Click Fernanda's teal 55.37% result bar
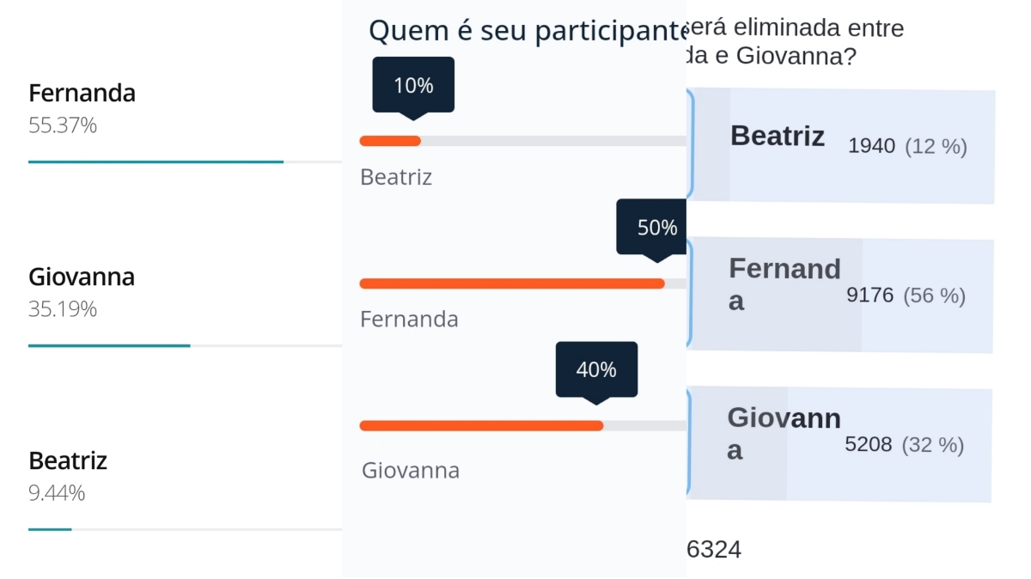This screenshot has height=579, width=1031. coord(156,162)
